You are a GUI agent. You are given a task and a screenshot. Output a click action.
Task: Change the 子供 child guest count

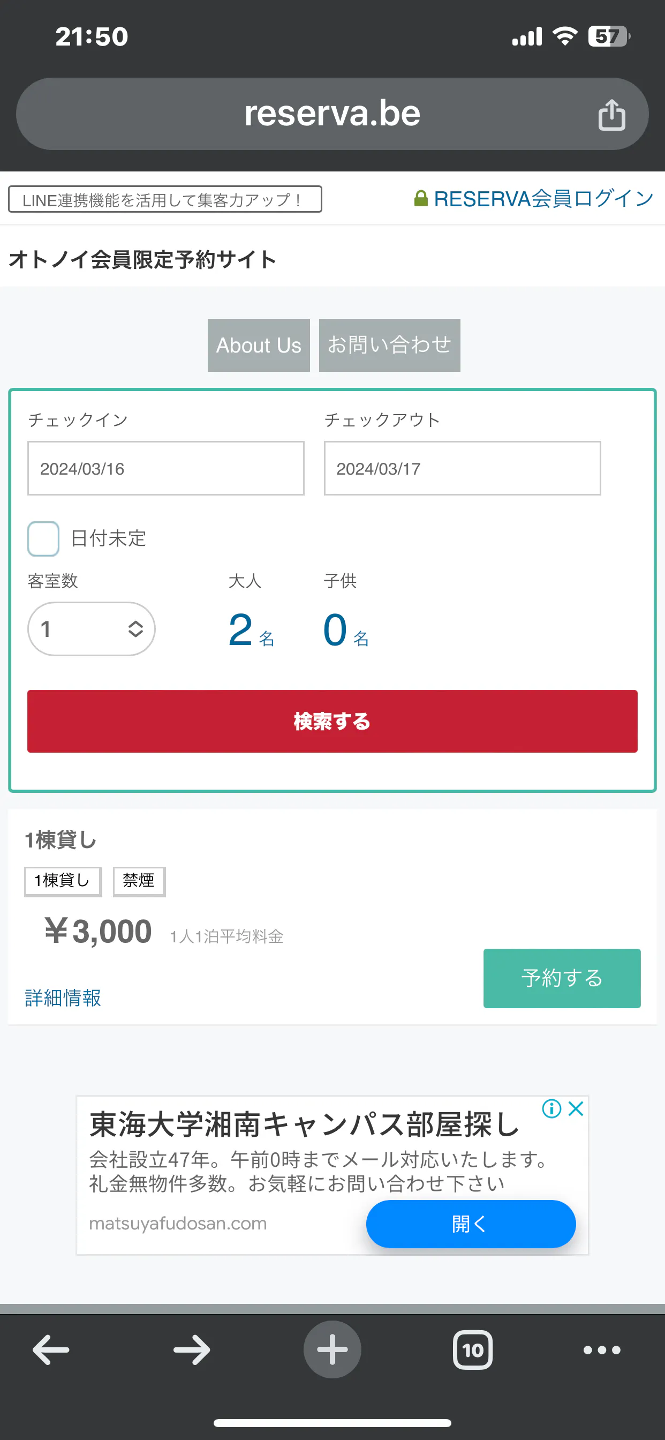[336, 630]
